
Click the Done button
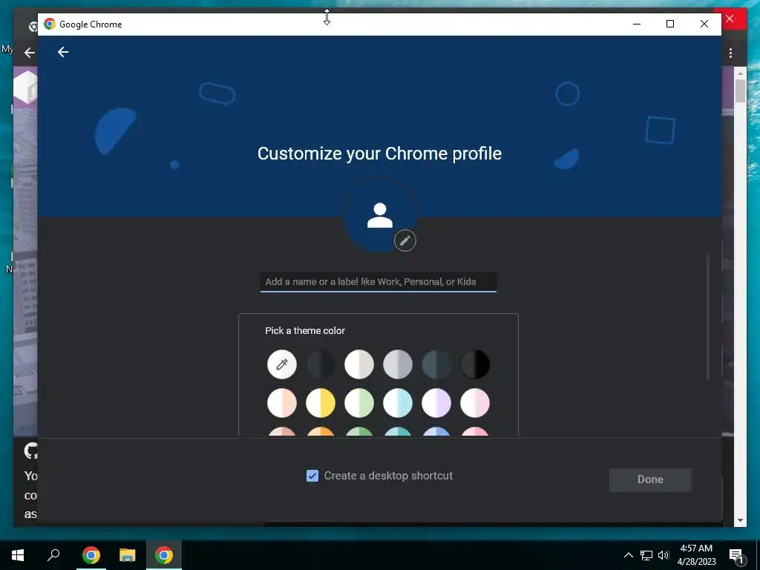click(650, 479)
